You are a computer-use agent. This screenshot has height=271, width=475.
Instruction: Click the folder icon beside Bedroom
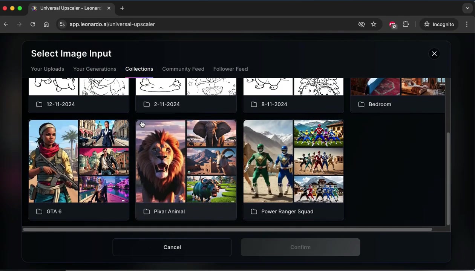[362, 104]
